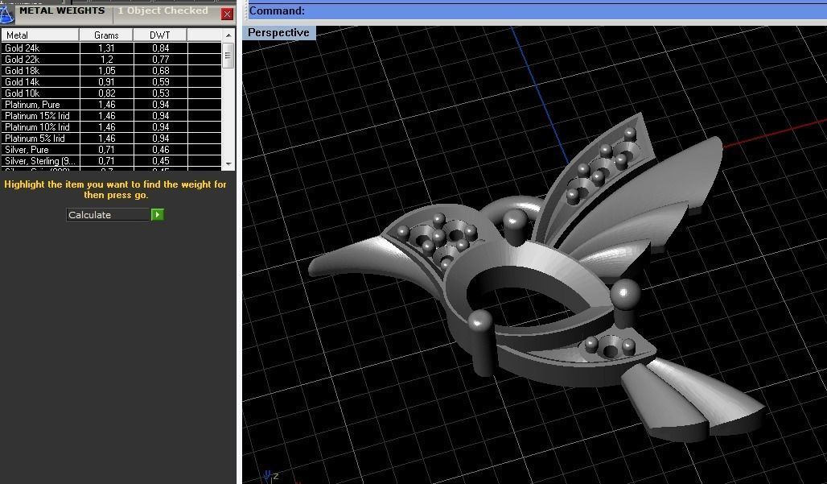
Task: Click the 0,84 DWT value for Gold 24k
Action: (x=160, y=48)
